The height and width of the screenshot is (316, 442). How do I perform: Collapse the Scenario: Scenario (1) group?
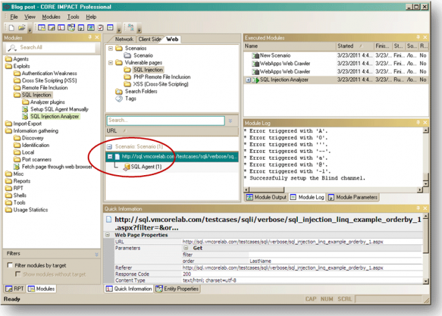pos(109,146)
